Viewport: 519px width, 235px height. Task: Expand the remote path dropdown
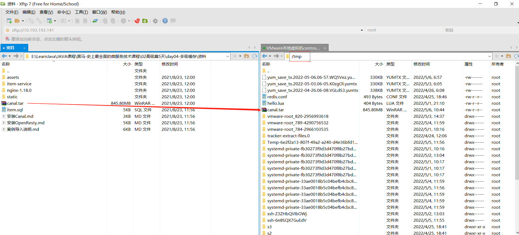pos(489,56)
